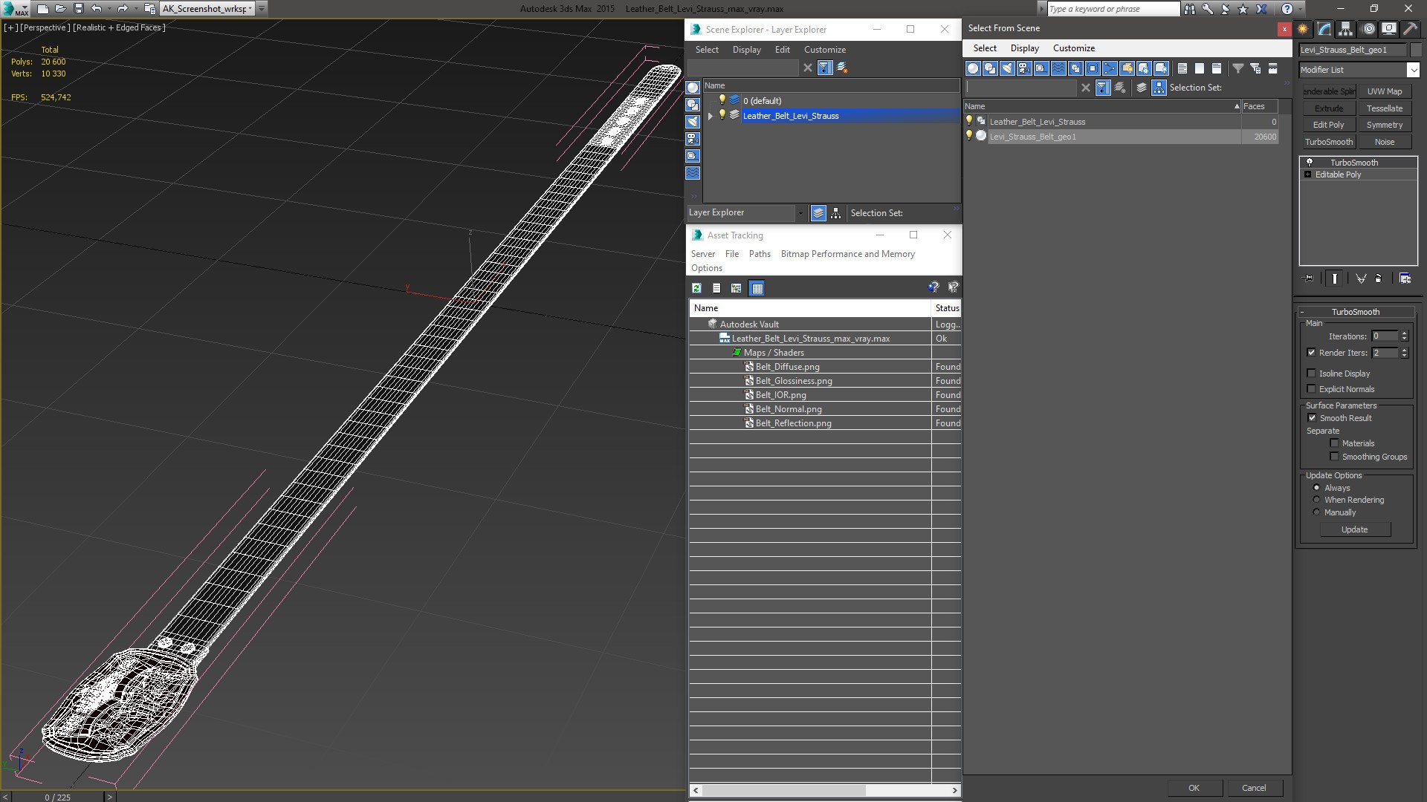Click the Save file icon in top toolbar
This screenshot has width=1427, height=802.
(79, 9)
